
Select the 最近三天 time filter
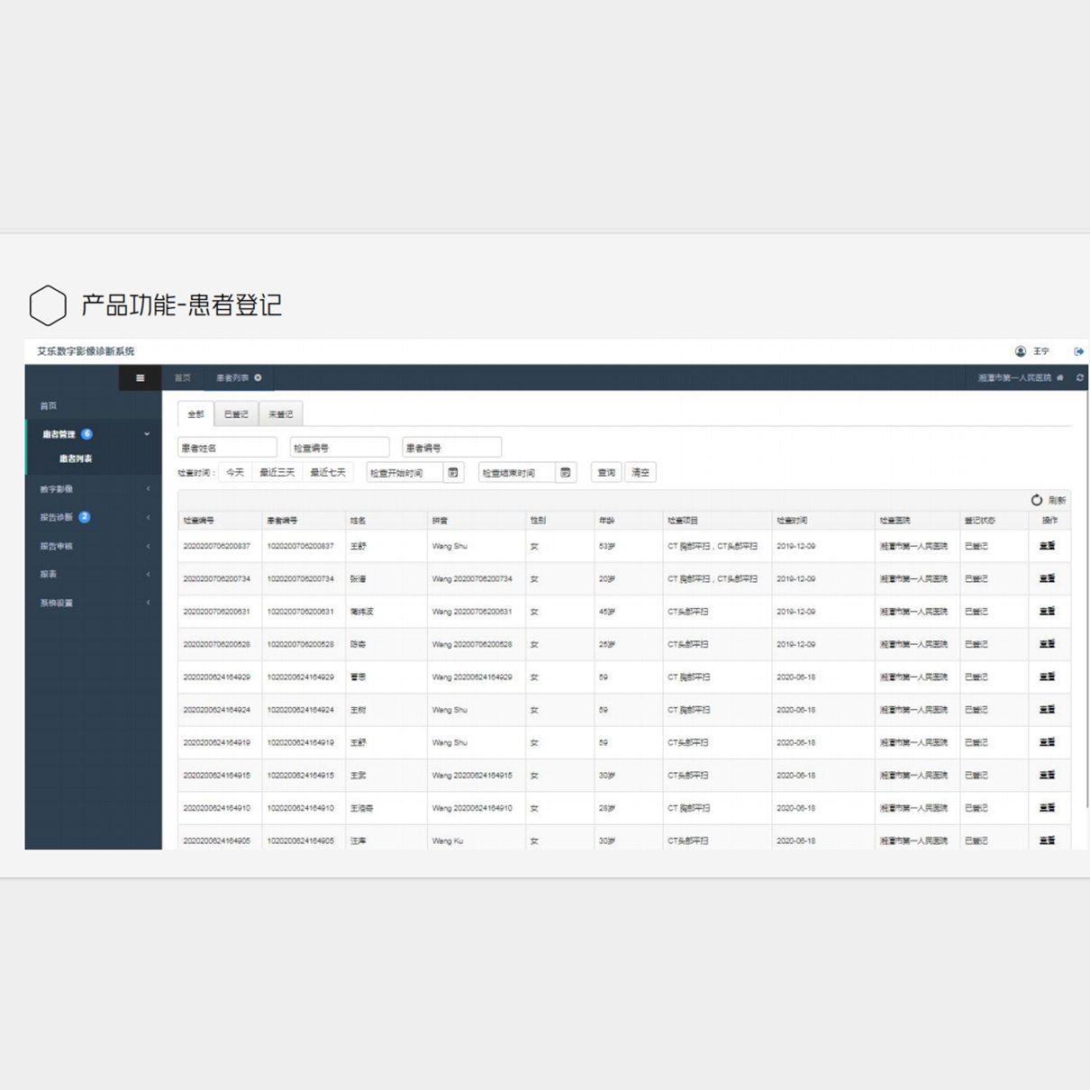click(x=277, y=473)
